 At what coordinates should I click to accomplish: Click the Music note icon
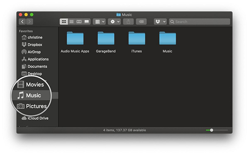(21, 95)
